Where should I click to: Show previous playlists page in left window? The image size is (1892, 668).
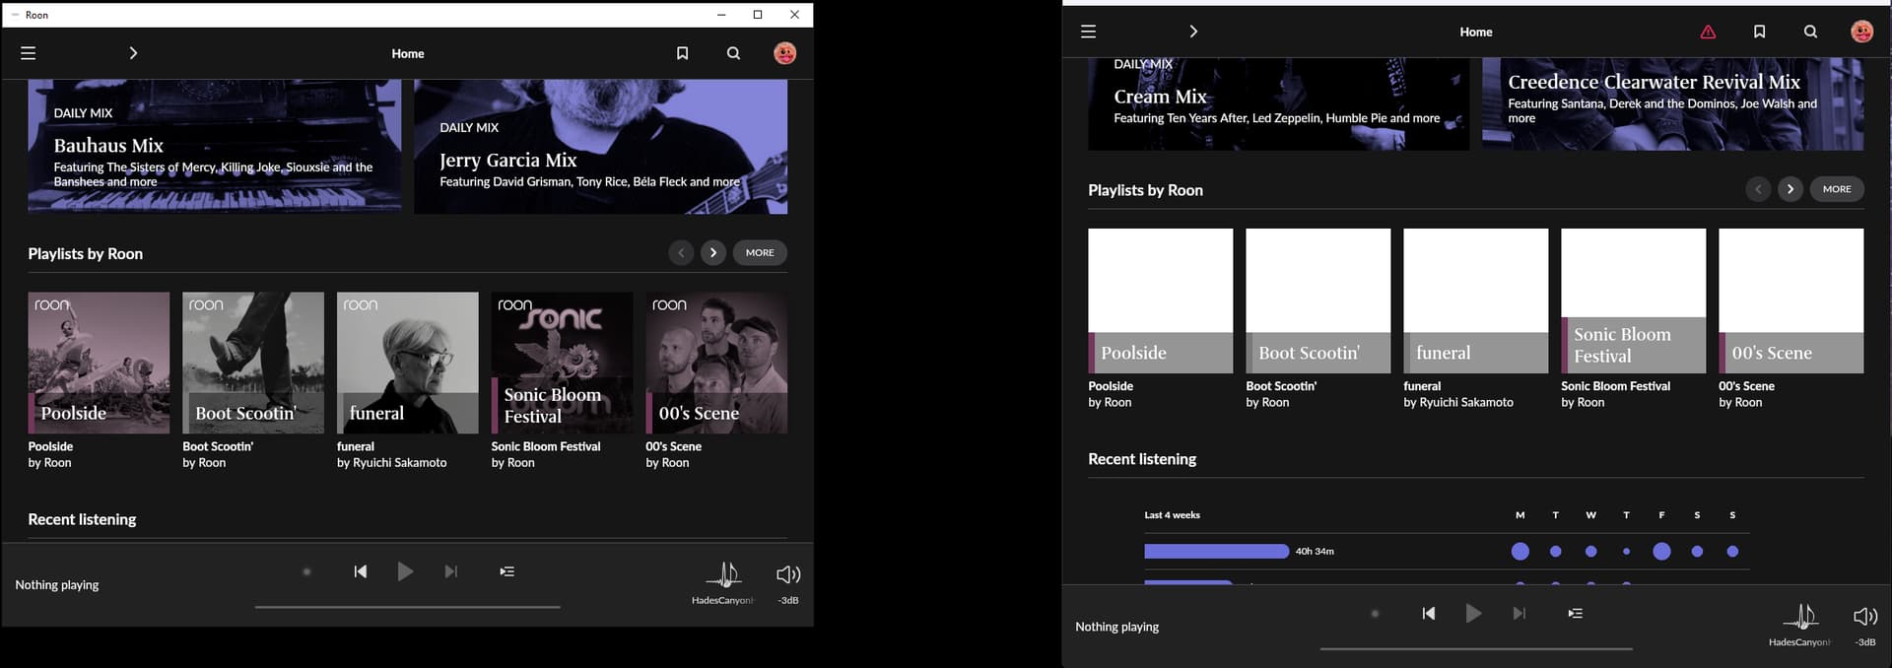pos(681,253)
